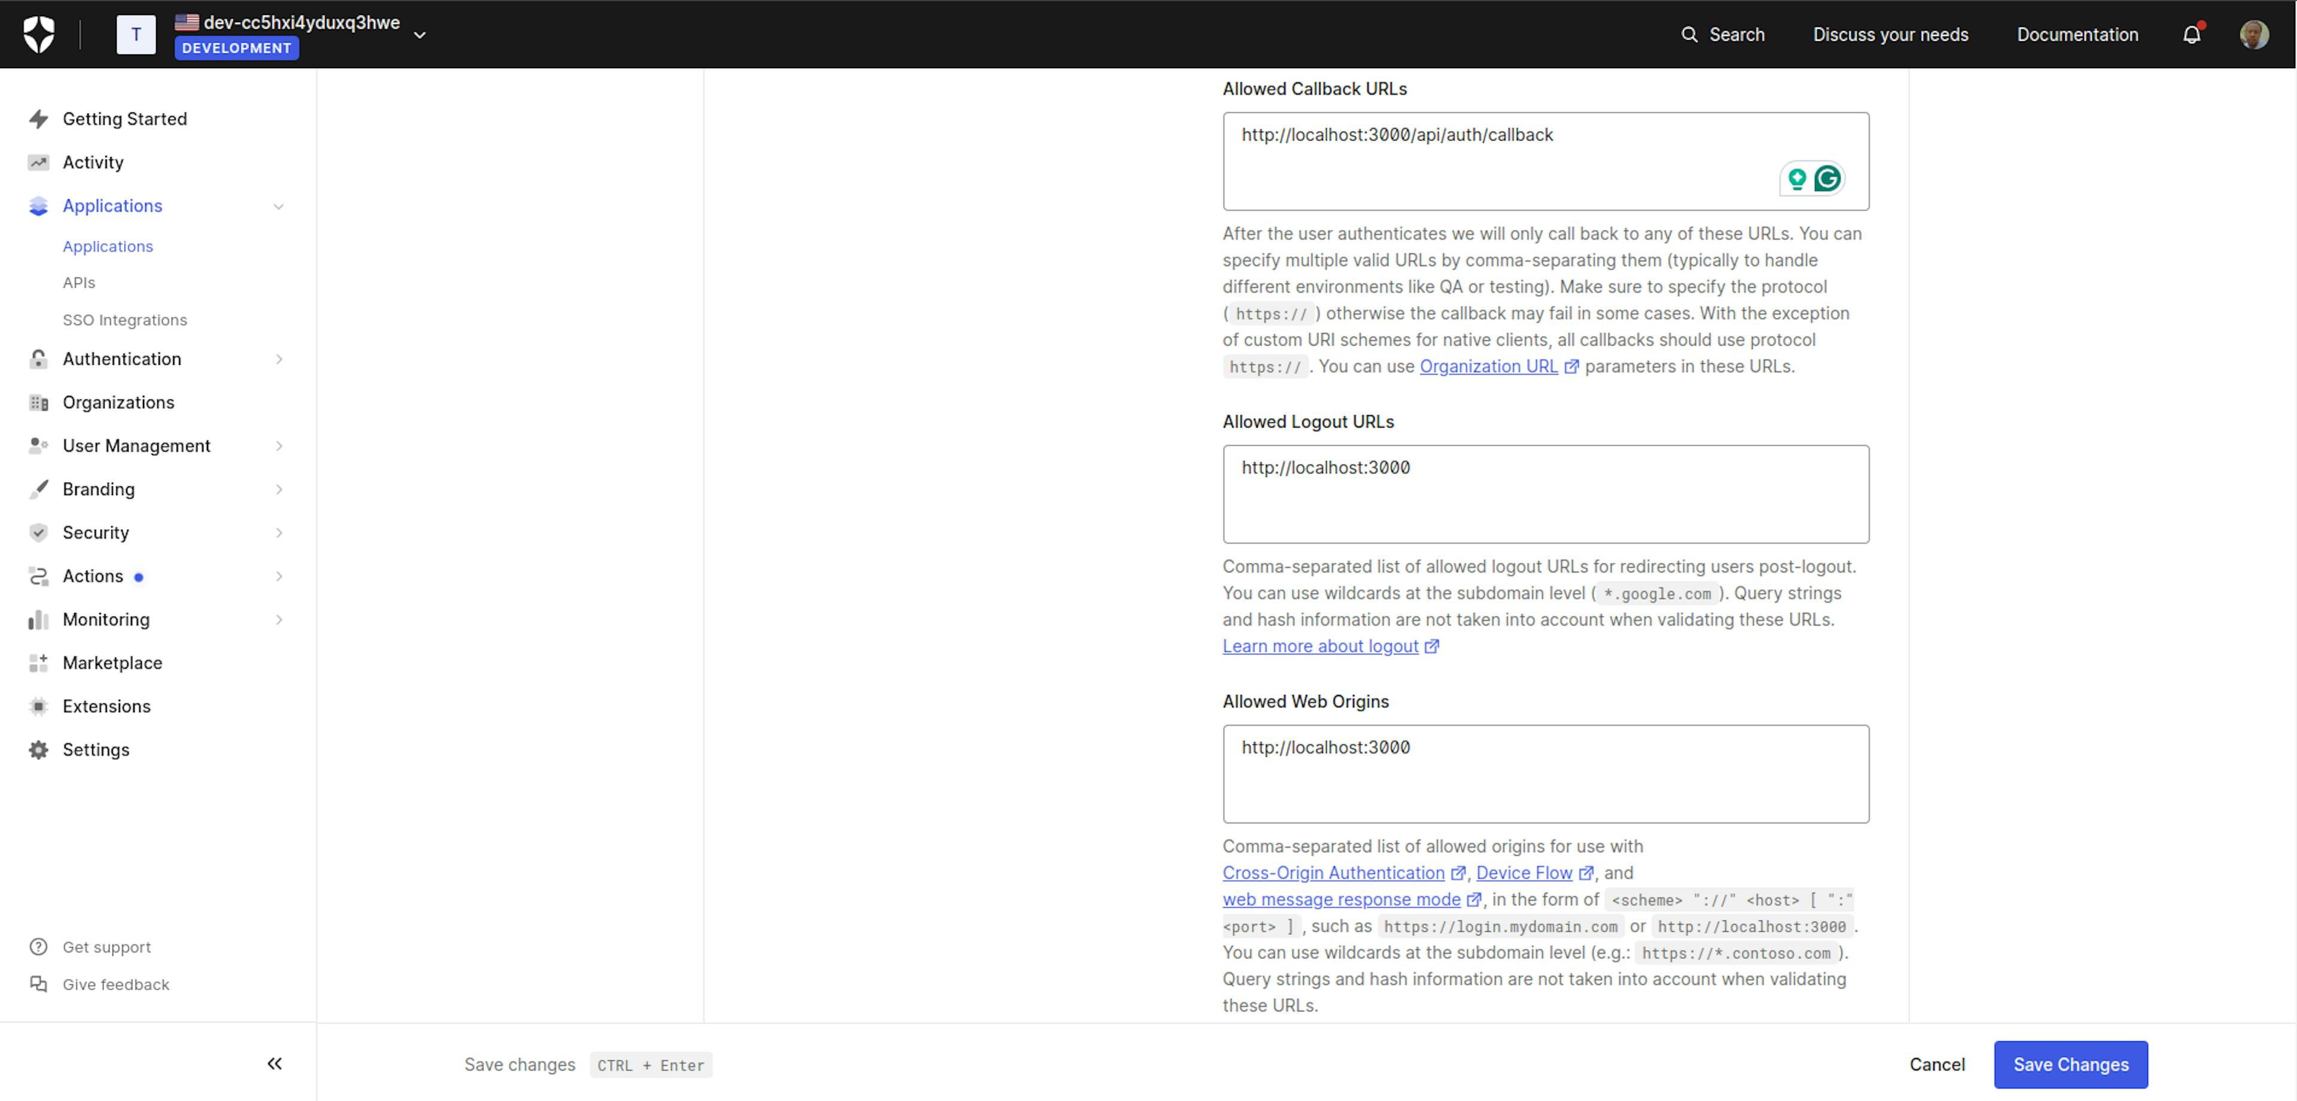Click the Getting Started sidebar icon
The image size is (2297, 1101).
pos(39,118)
